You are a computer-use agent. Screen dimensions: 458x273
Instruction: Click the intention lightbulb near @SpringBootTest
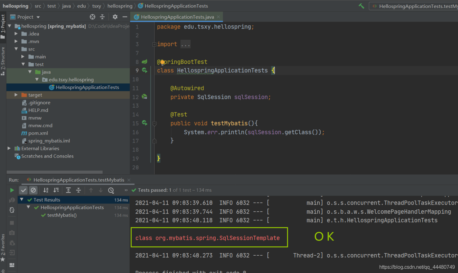point(162,62)
